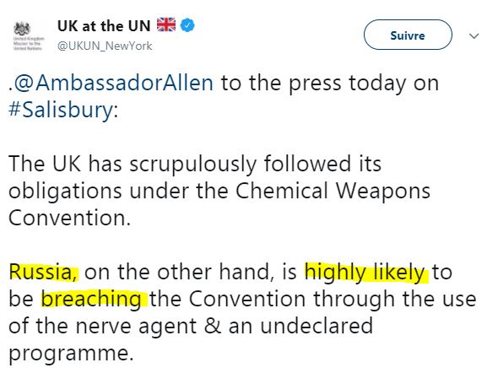This screenshot has height=368, width=487.
Task: Click the ampersand symbol in the tweet
Action: pyautogui.click(x=213, y=326)
